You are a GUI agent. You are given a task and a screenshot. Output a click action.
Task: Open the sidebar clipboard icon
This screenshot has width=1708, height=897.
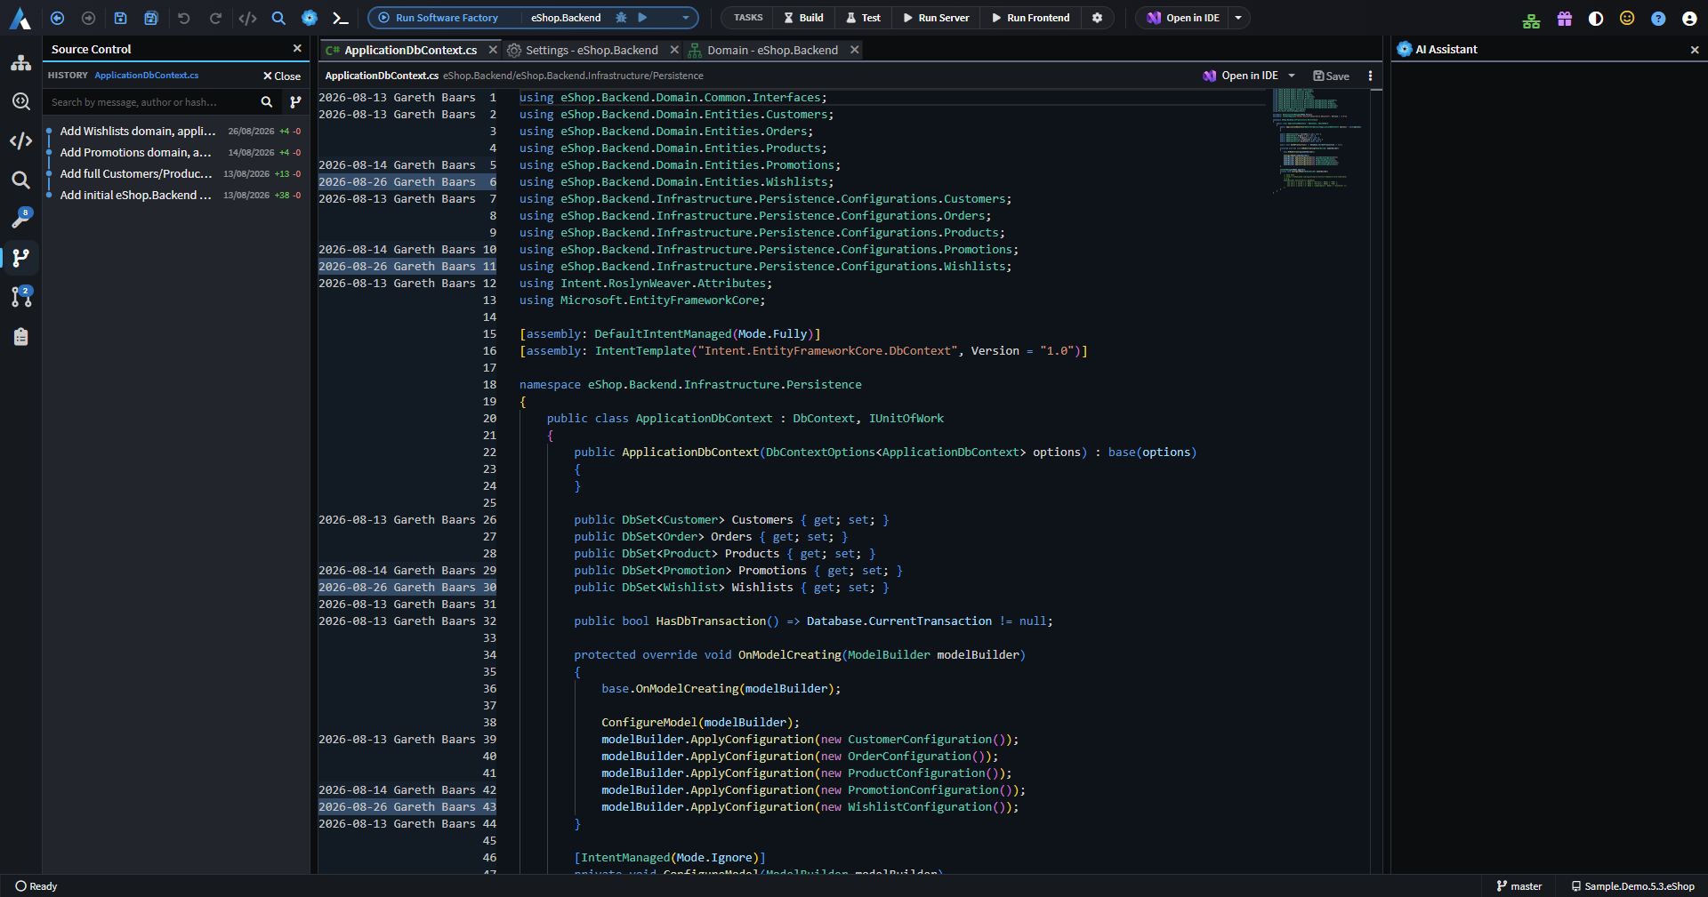(x=21, y=336)
